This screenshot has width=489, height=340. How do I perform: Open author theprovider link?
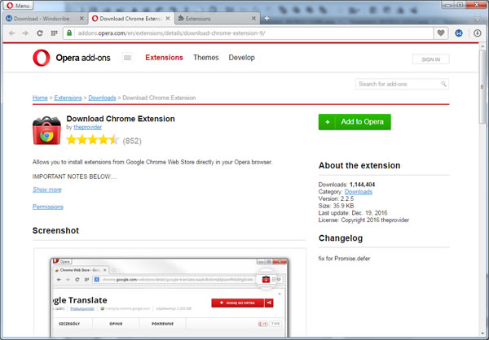88,127
